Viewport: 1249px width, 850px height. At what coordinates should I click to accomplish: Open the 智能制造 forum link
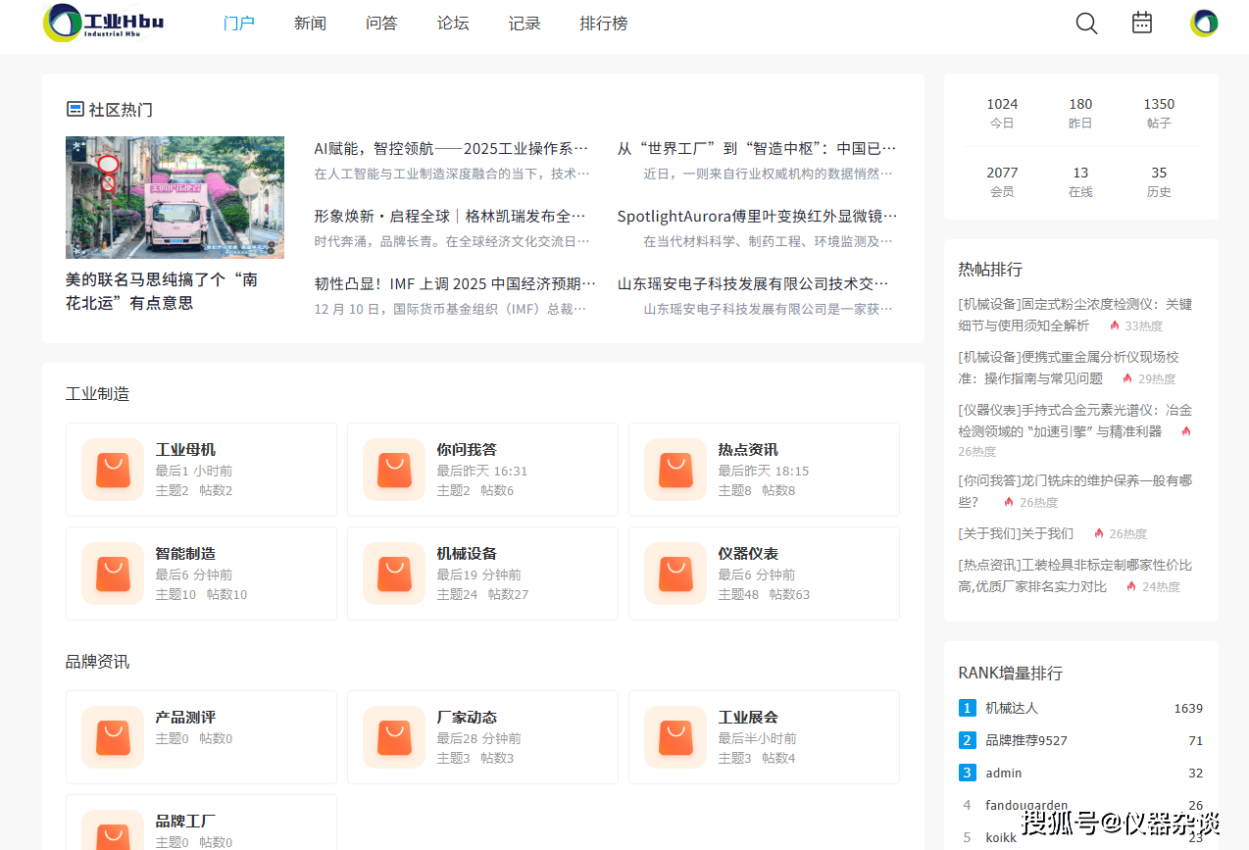[x=185, y=554]
